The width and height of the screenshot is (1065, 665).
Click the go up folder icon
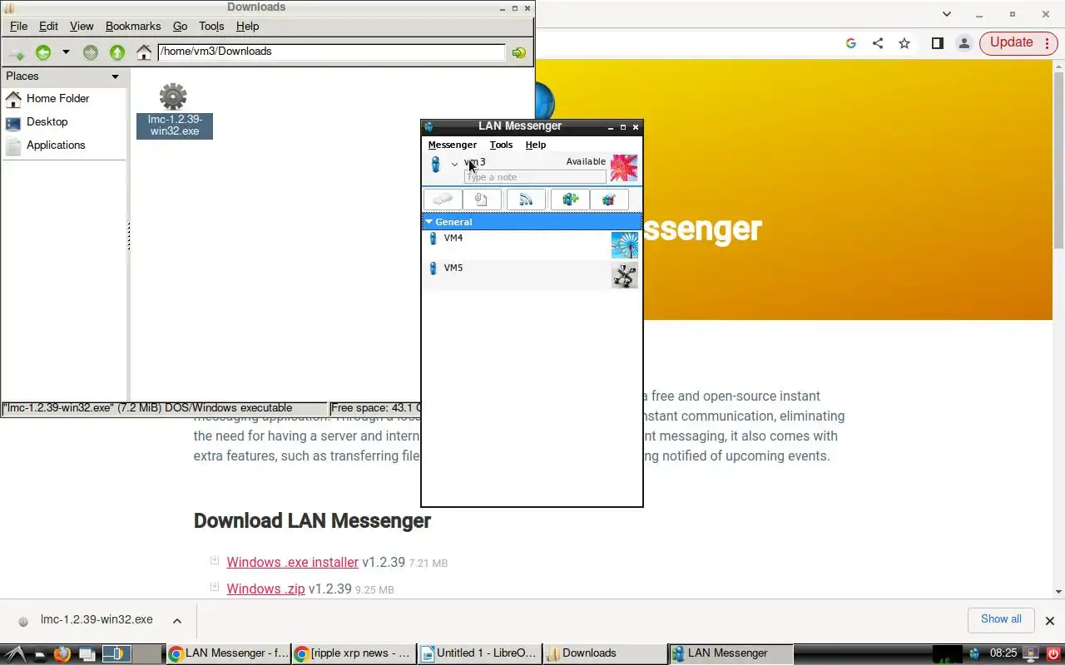(117, 52)
